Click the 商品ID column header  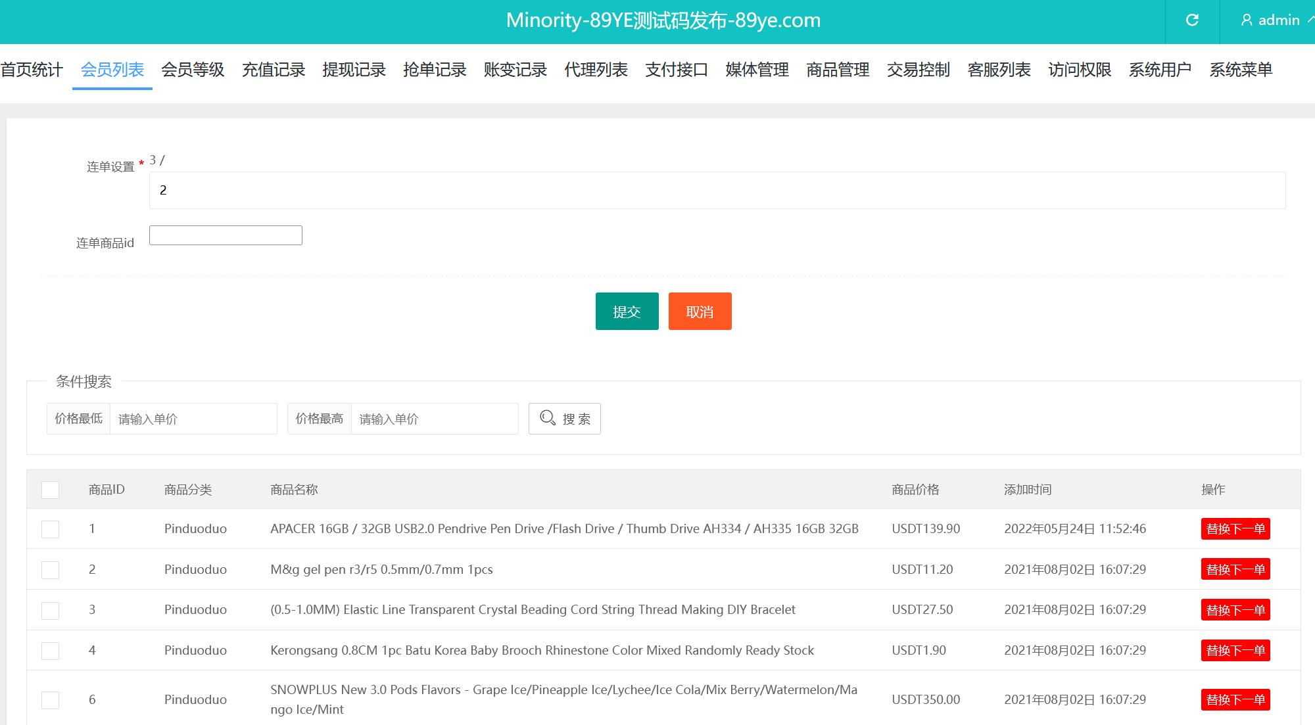tap(107, 490)
